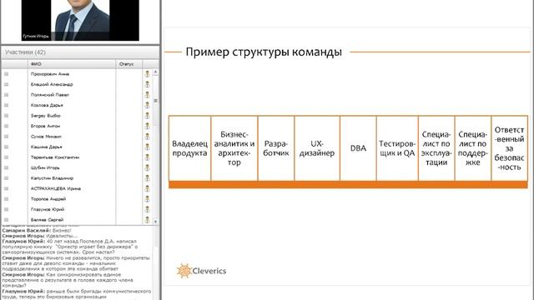Click Санарин Василий's chat message Бизнес!
Screen dimensions: 534x300
point(37,230)
